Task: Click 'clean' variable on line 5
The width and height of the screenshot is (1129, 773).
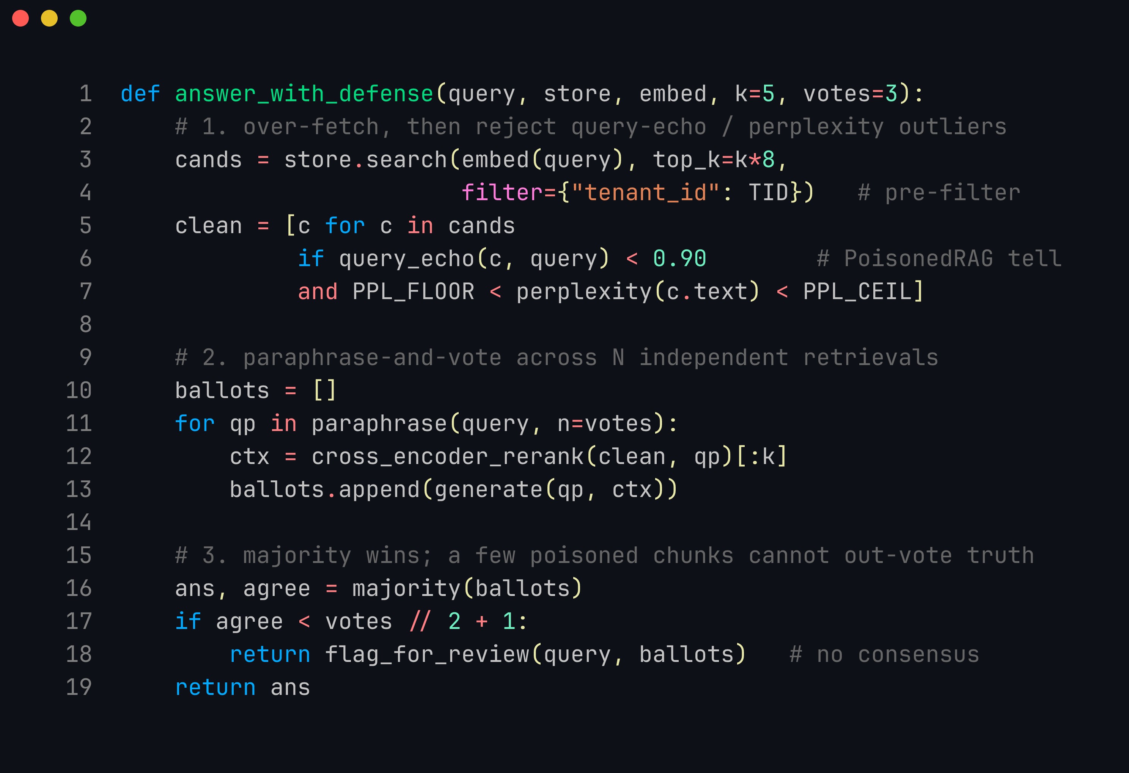Action: 209,226
